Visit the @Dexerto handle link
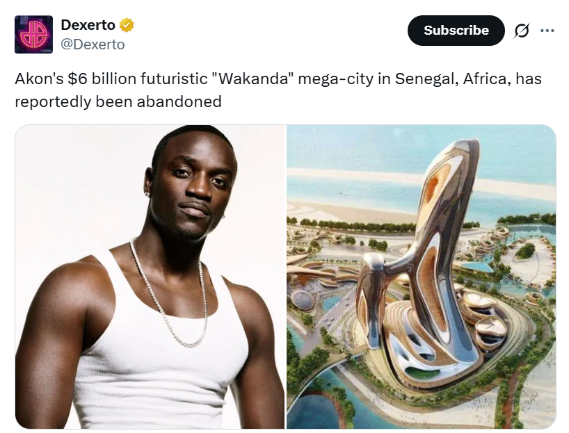Viewport: 569px width, 433px height. click(93, 44)
